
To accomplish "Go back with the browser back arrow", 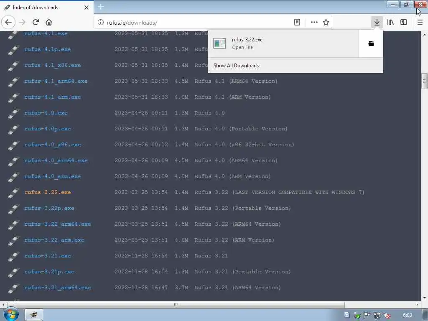I will coord(8,23).
